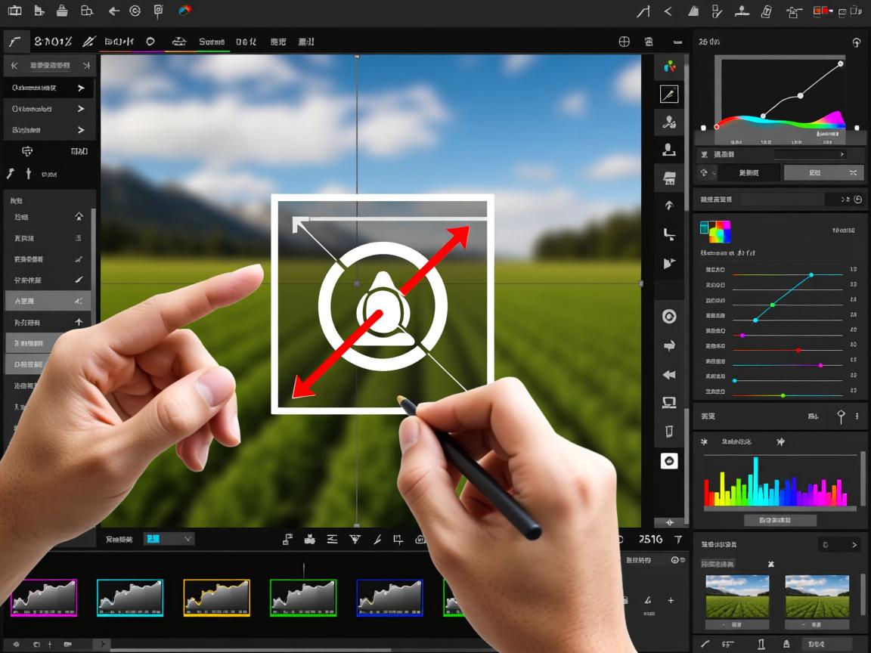Image resolution: width=871 pixels, height=653 pixels.
Task: Open the blue dropdown below the canvas
Action: [169, 539]
